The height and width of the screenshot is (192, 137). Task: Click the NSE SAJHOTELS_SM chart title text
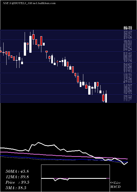[x=29, y=3]
